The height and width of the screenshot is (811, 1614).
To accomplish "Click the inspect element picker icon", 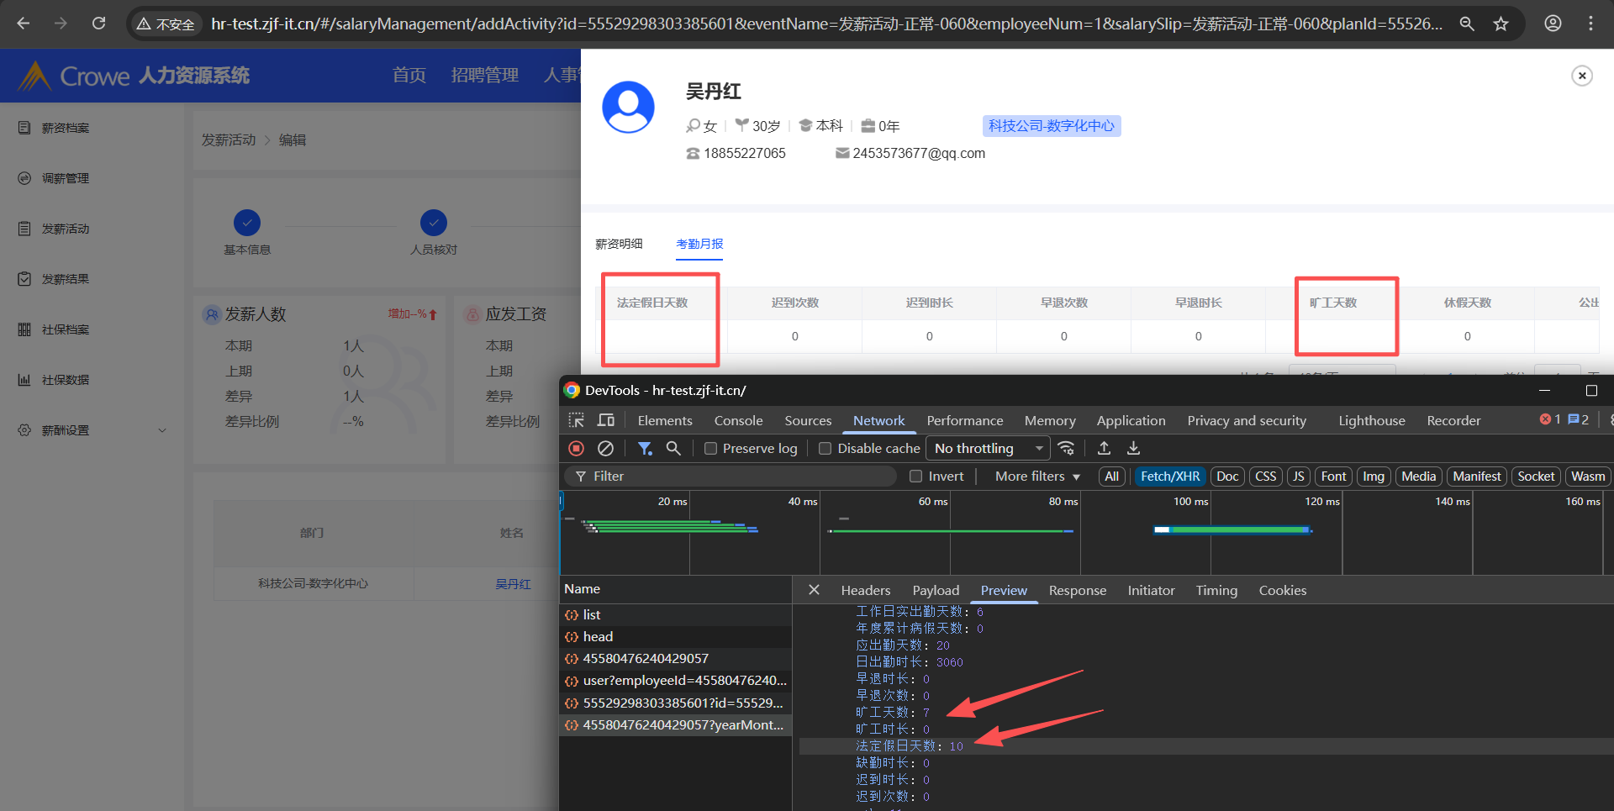I will [576, 420].
